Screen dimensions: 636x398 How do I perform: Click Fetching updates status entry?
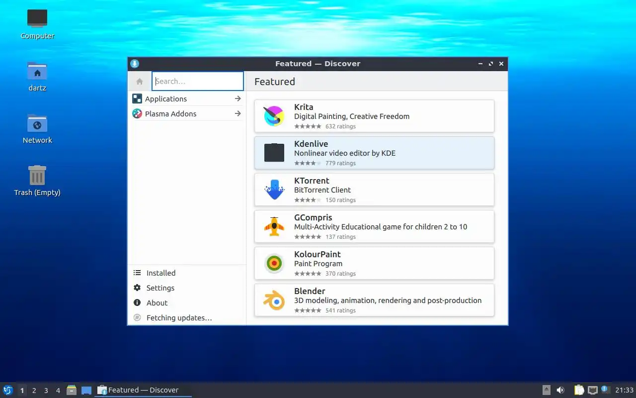(187, 317)
